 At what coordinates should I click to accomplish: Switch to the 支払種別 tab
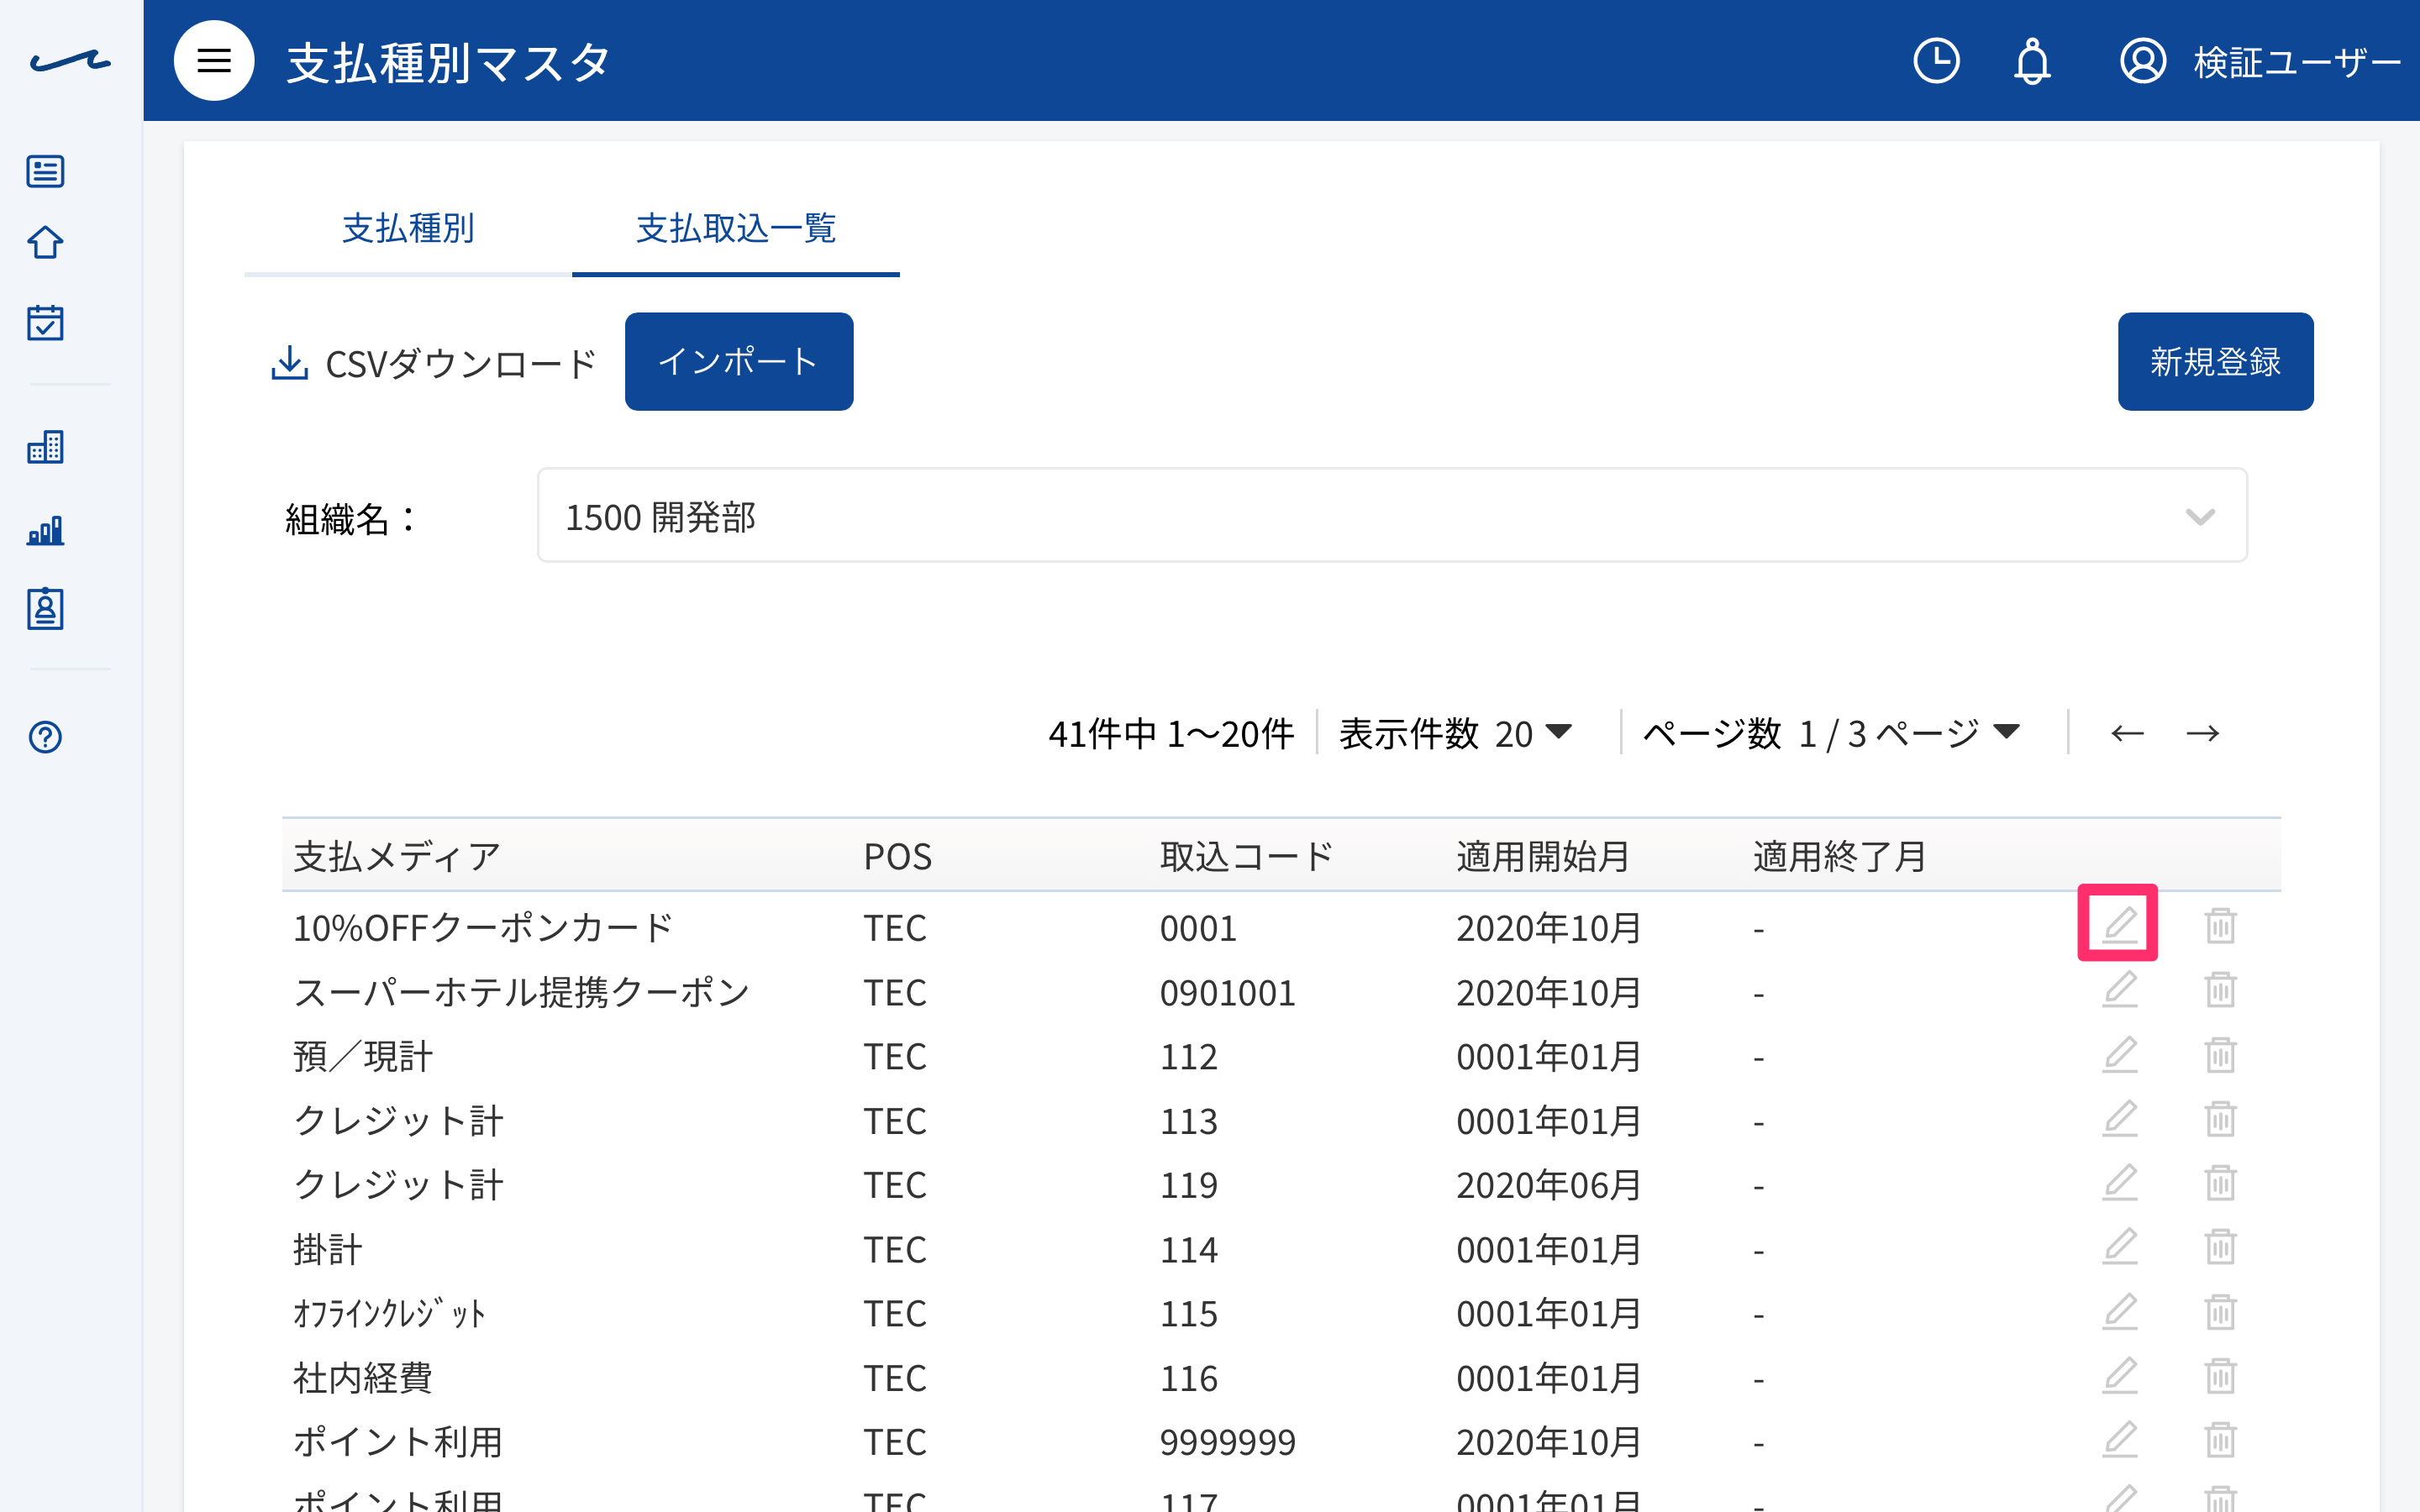(408, 229)
